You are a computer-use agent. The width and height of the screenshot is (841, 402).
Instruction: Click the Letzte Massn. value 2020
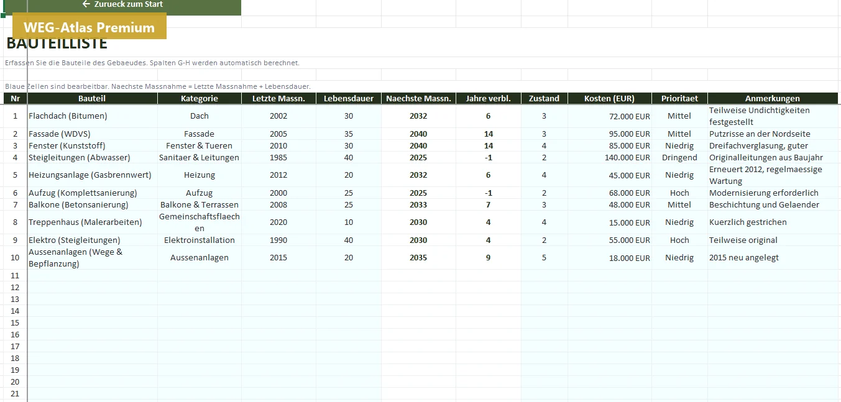pos(278,222)
